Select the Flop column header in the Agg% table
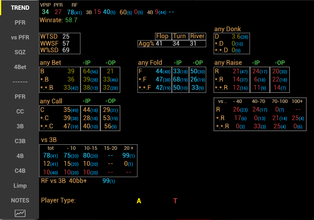 162,36
